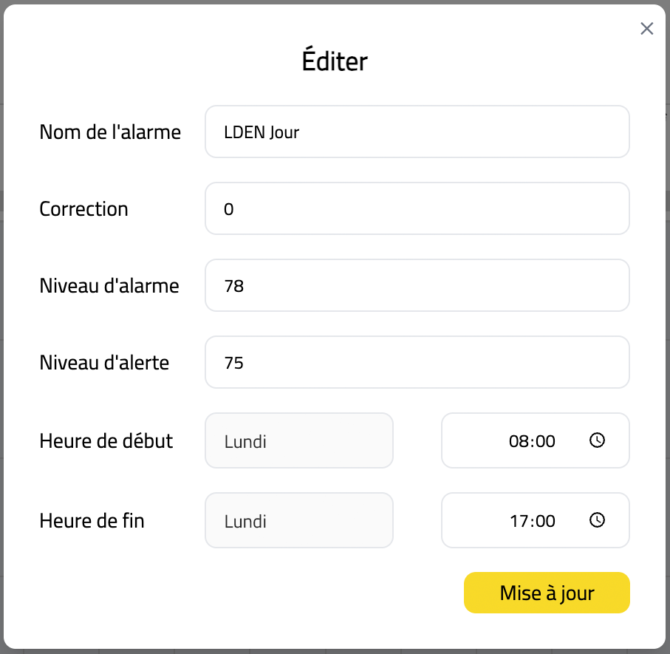The image size is (670, 654).
Task: Select the minutes in the 08:00 start time
Action: pyautogui.click(x=545, y=441)
